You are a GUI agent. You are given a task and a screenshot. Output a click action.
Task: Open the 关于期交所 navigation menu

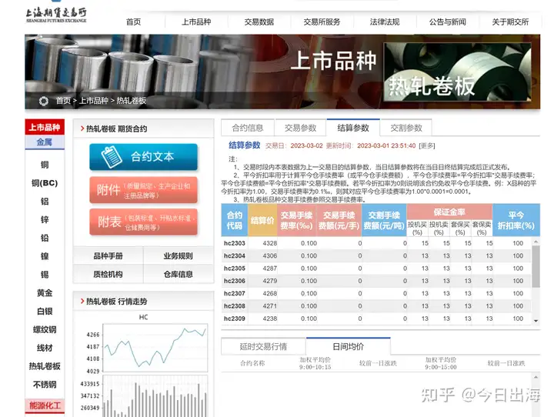tap(510, 22)
